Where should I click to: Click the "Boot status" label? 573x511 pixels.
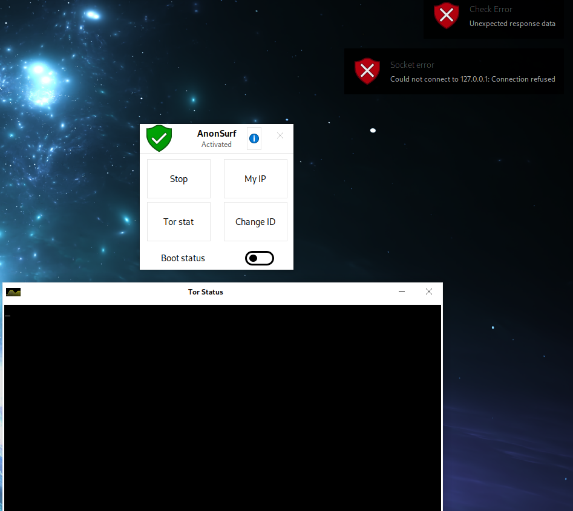(183, 258)
